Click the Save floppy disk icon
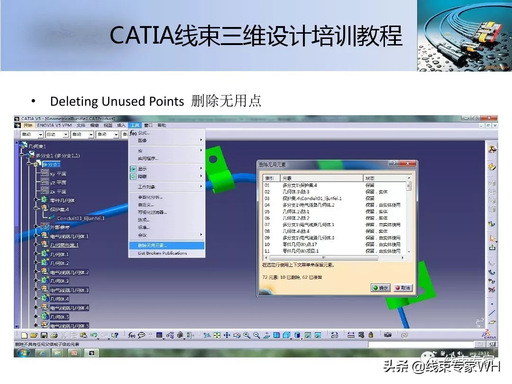Viewport: 512px width, 384px height. 44,335
